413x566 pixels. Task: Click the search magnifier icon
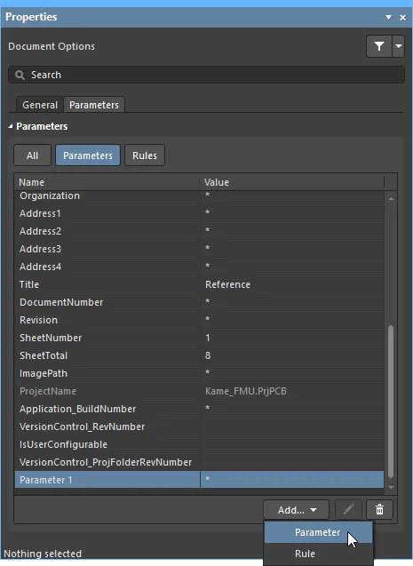(x=20, y=75)
